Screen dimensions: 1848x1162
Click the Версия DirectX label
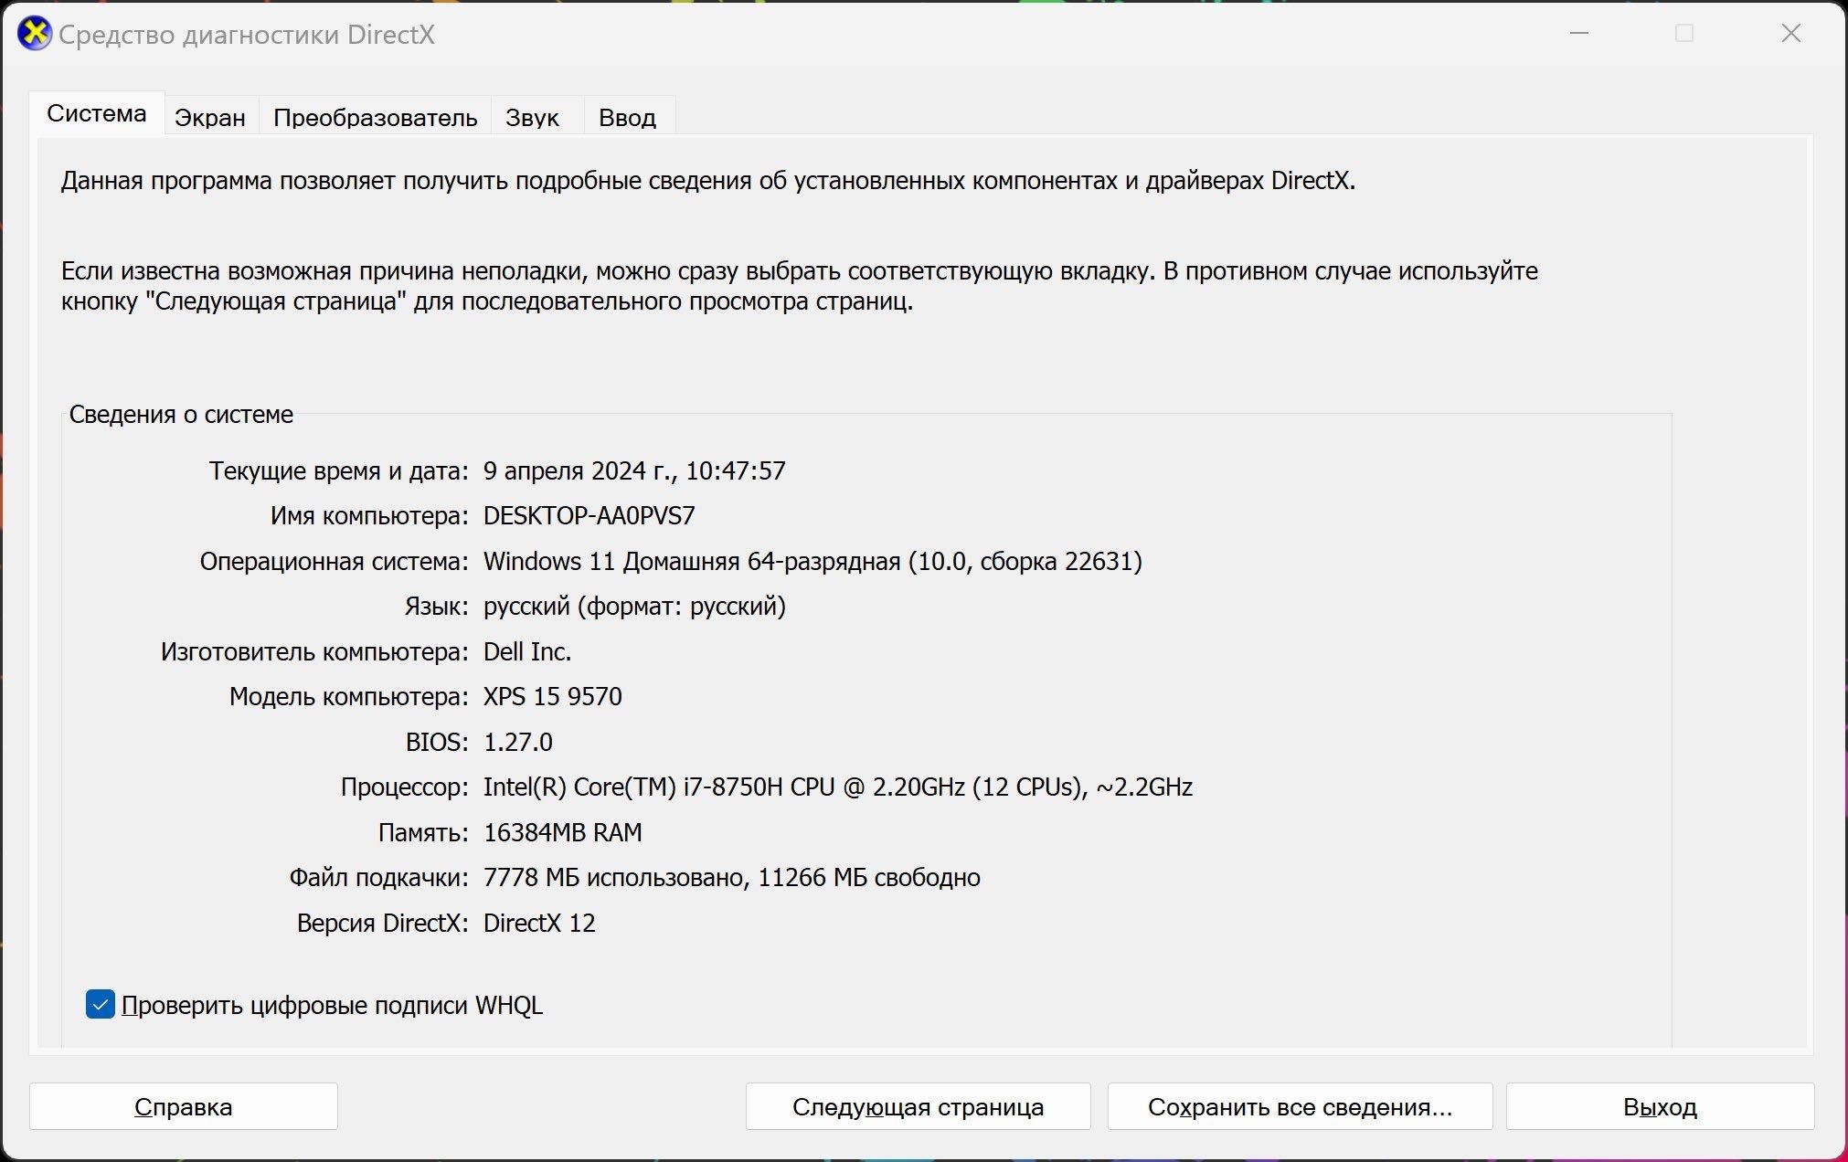click(383, 923)
